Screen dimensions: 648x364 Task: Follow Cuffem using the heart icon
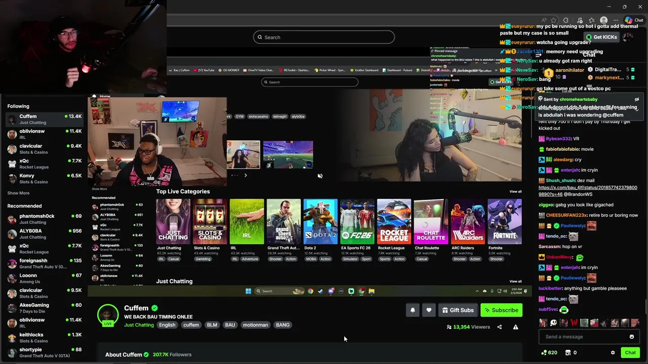click(x=429, y=310)
